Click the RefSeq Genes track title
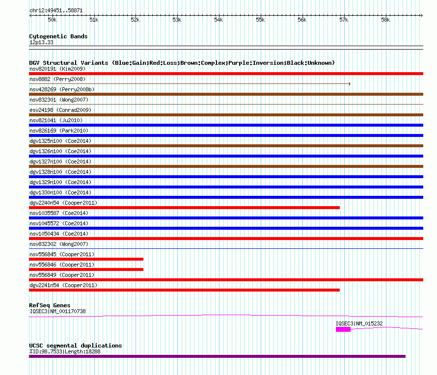 [x=50, y=305]
